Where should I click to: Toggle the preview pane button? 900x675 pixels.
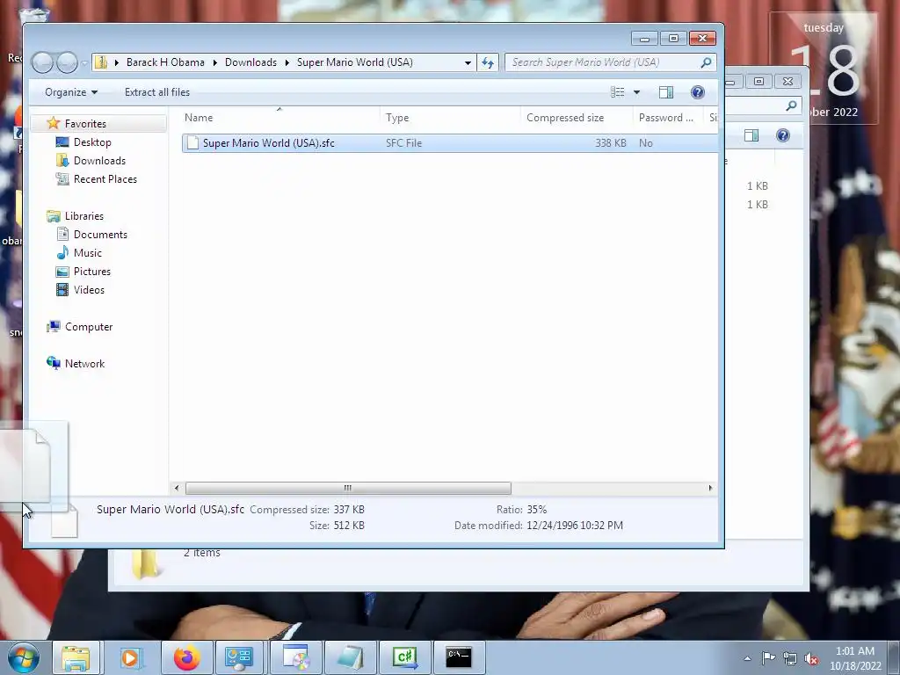click(666, 91)
